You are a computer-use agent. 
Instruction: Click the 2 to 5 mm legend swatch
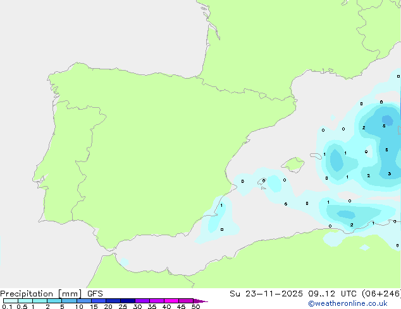click(54, 301)
